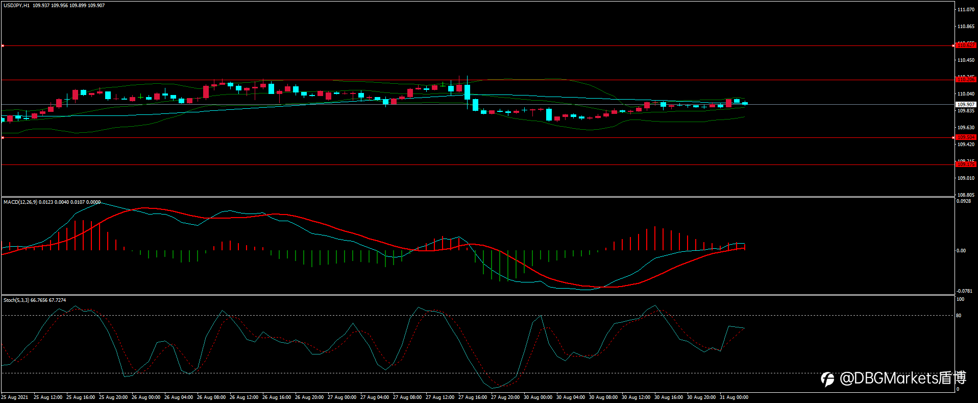Click the 25 Aug 12:00 time label
978x403 pixels.
tap(48, 397)
